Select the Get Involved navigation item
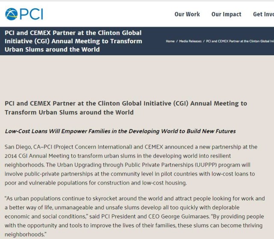 [263, 14]
